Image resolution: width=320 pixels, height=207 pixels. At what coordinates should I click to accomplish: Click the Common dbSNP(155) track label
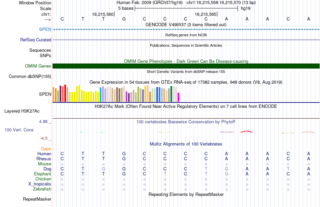[x=30, y=76]
